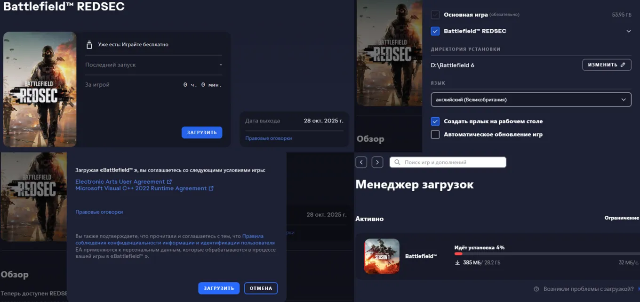The width and height of the screenshot is (640, 302).
Task: Click the ОТМЕНА button in the dialog
Action: point(261,288)
